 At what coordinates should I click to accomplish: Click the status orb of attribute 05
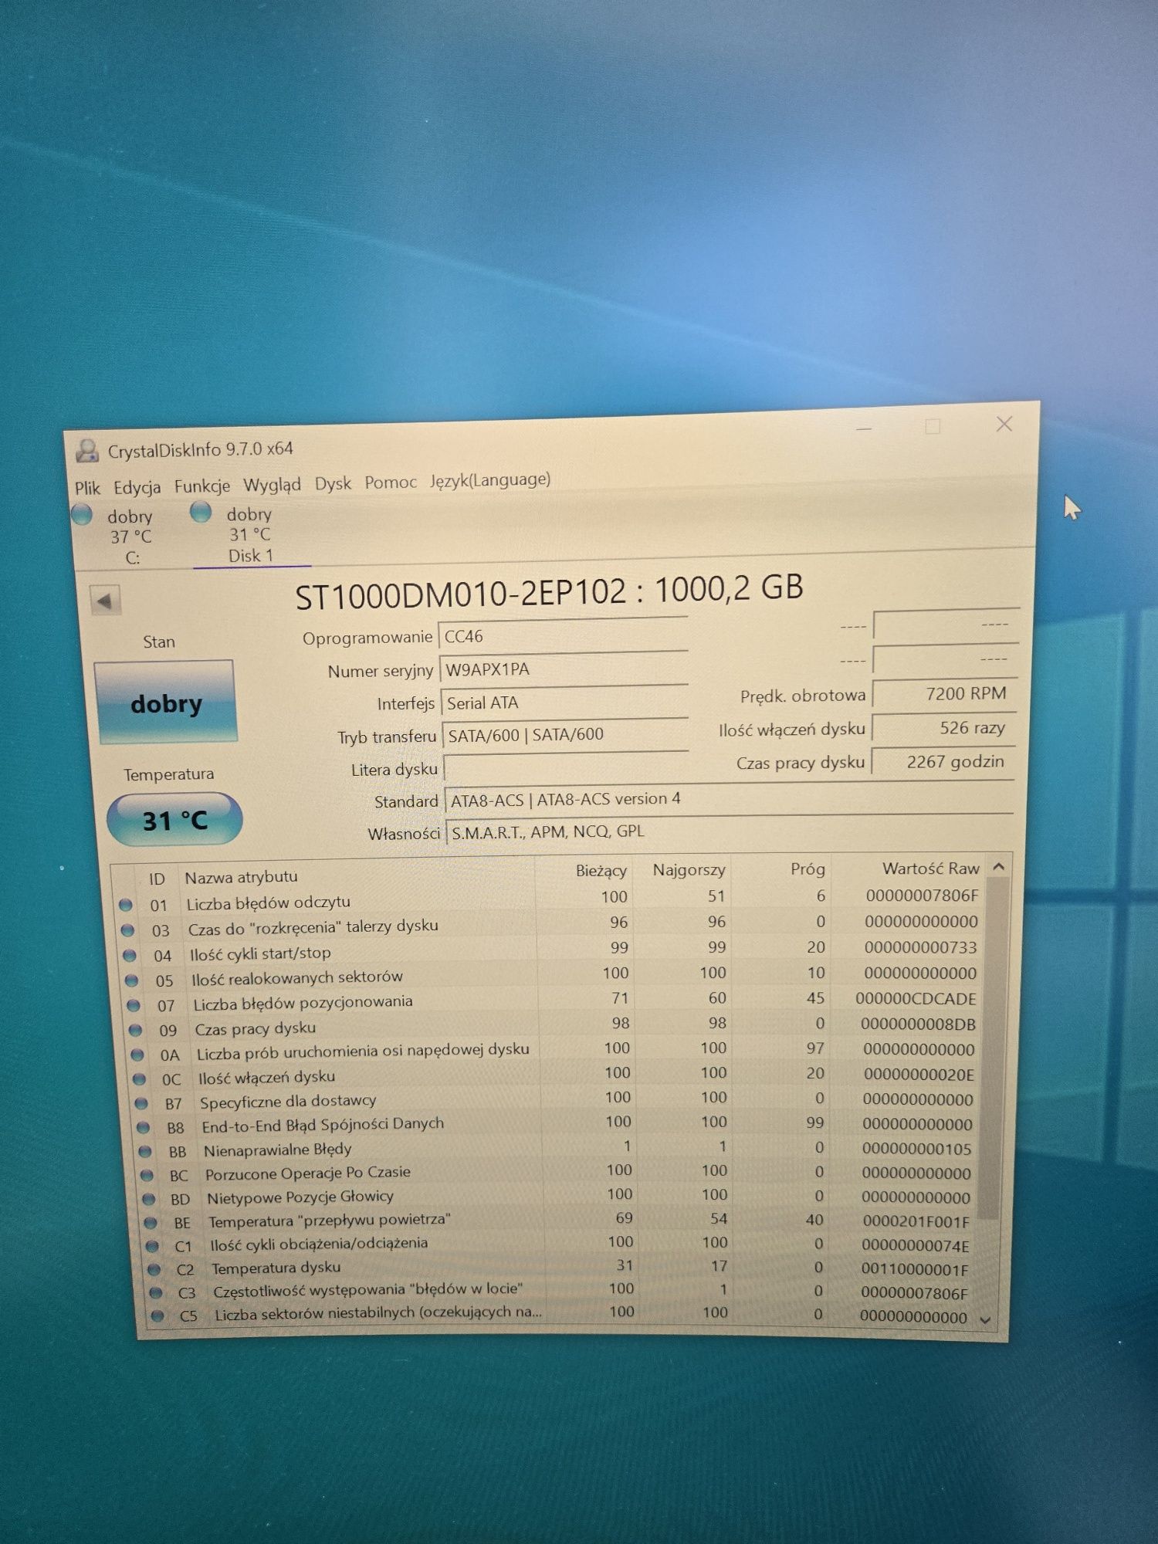point(131,981)
